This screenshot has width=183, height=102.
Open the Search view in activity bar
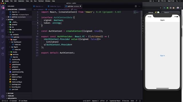click(3, 12)
